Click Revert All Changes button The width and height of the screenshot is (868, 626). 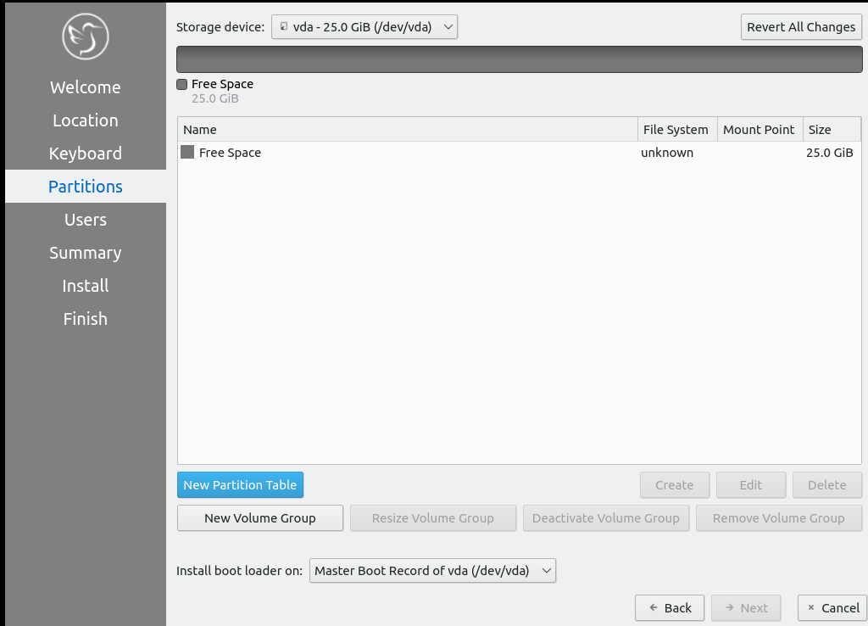coord(800,27)
